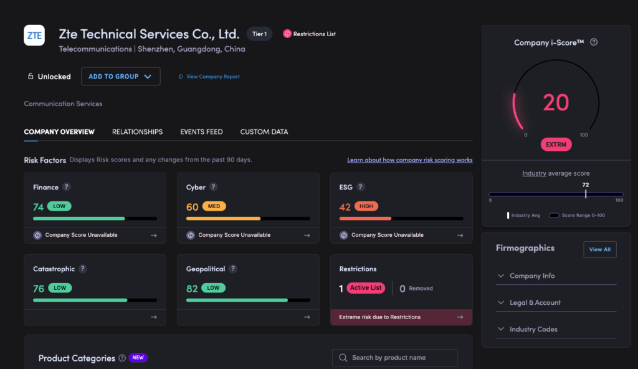This screenshot has width=638, height=369.
Task: Click the View Company Report document icon
Action: (181, 77)
